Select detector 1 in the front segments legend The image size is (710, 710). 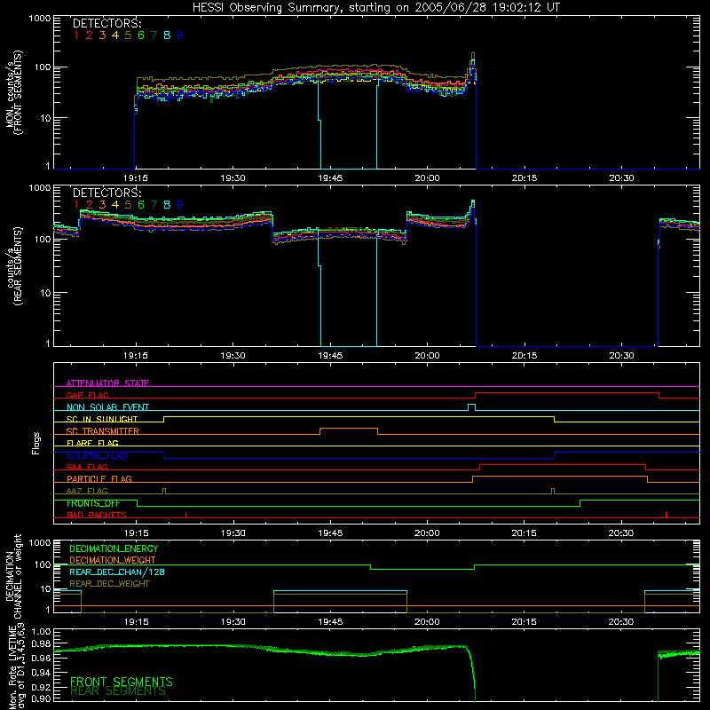76,35
